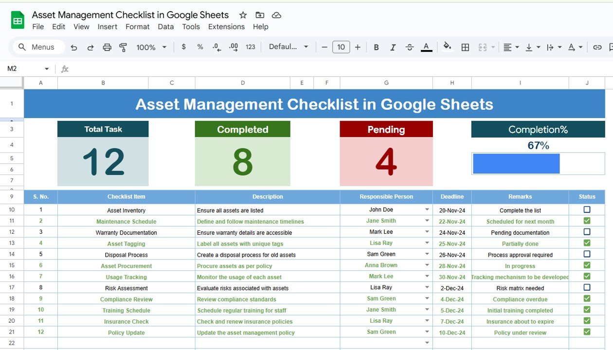Screen dimensions: 613x350
Task: Activate the paint format roller
Action: 123,47
